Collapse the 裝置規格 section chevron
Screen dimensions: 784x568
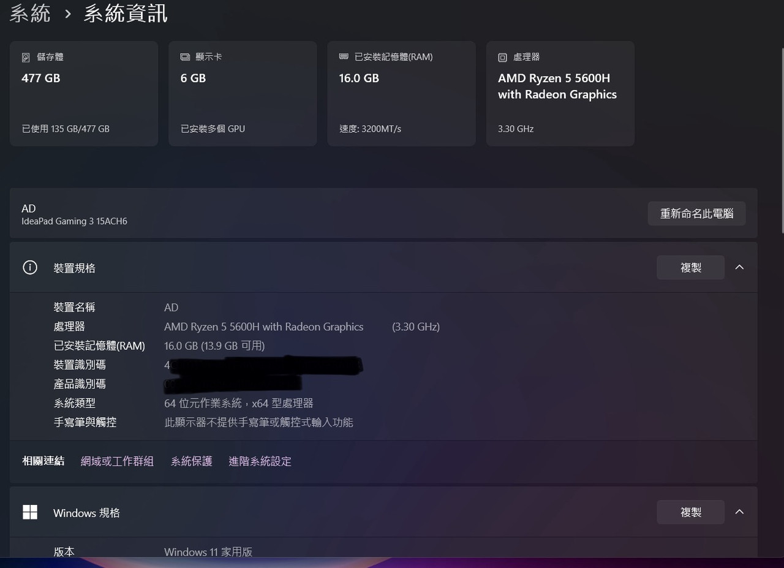pos(739,267)
